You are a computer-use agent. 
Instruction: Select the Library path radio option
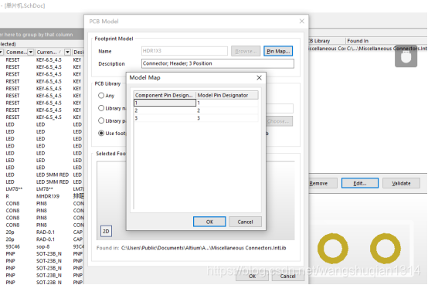point(112,120)
